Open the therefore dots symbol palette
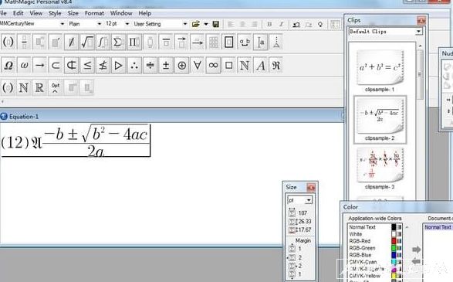This screenshot has width=453, height=282. pyautogui.click(x=134, y=66)
